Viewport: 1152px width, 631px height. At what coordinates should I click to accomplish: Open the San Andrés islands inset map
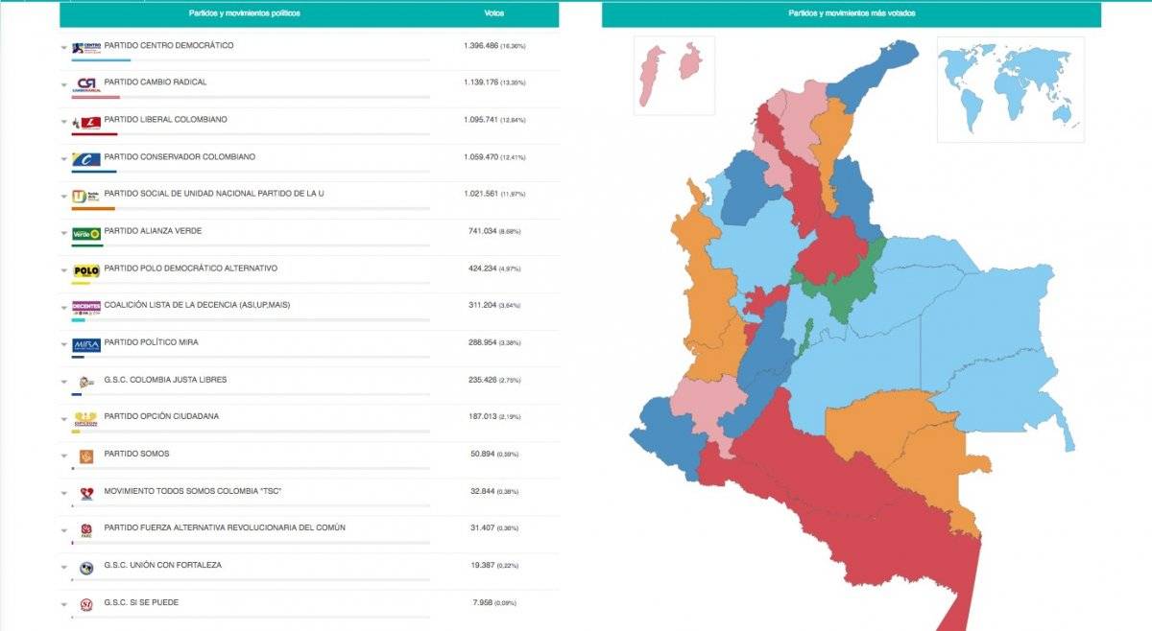point(674,76)
